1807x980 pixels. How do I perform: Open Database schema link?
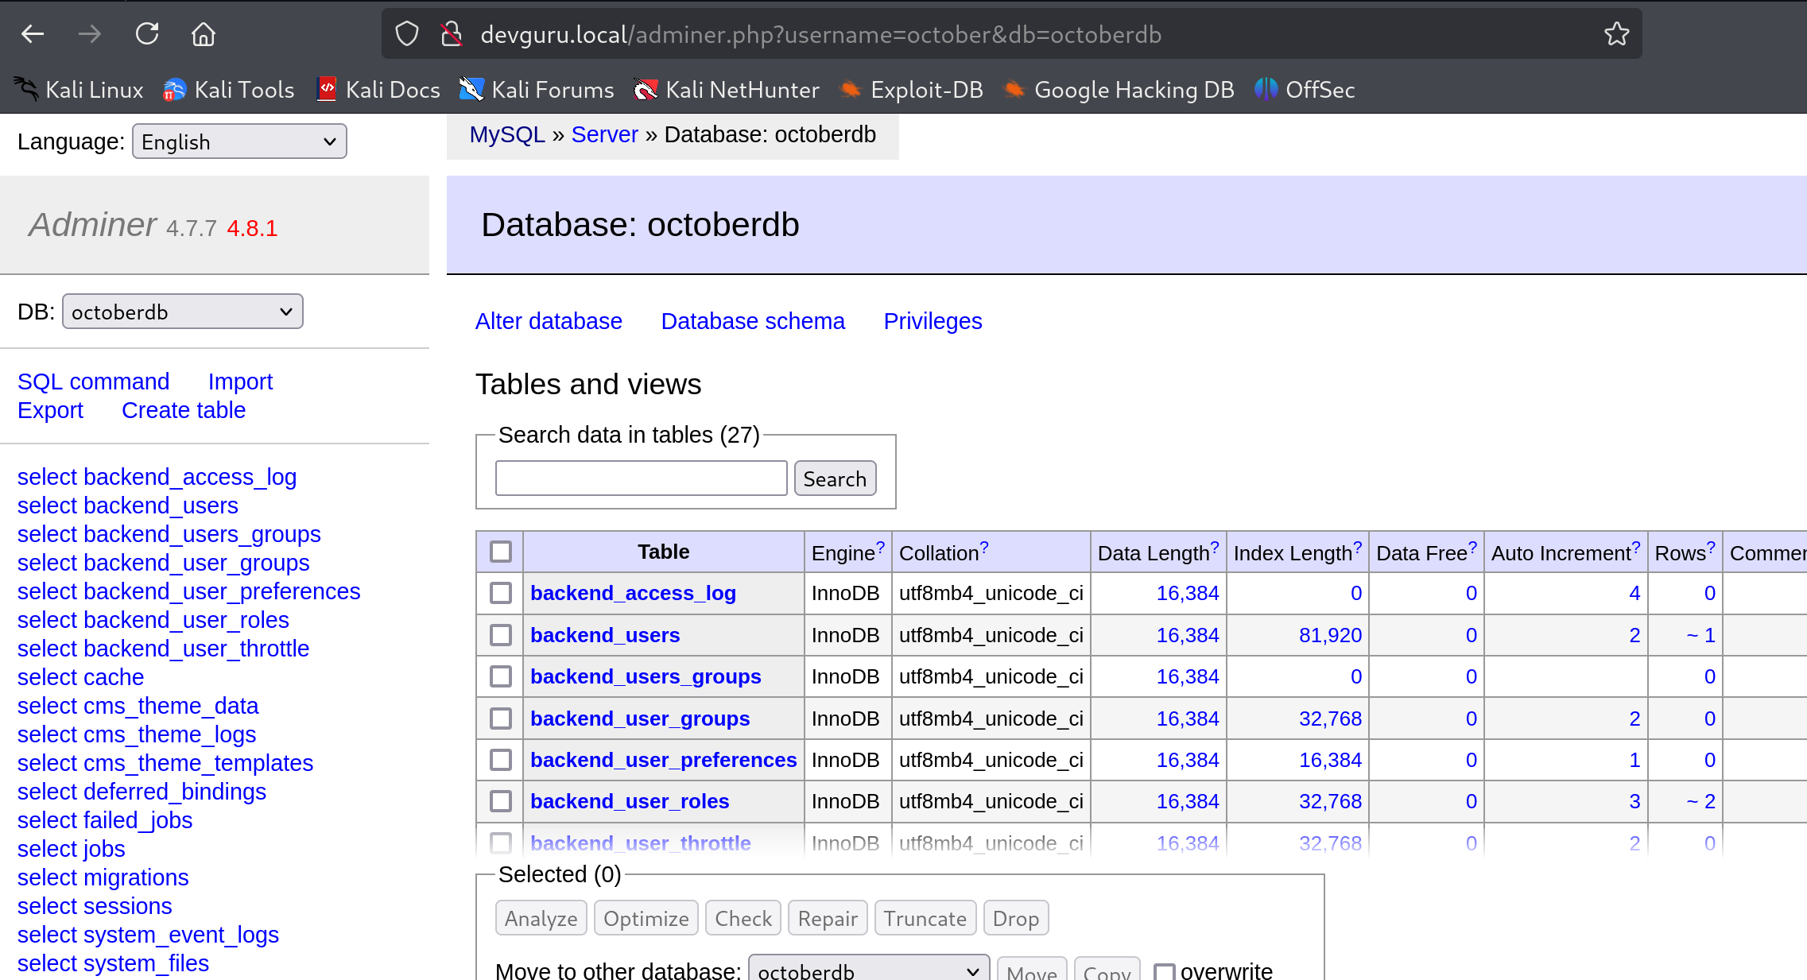tap(753, 321)
